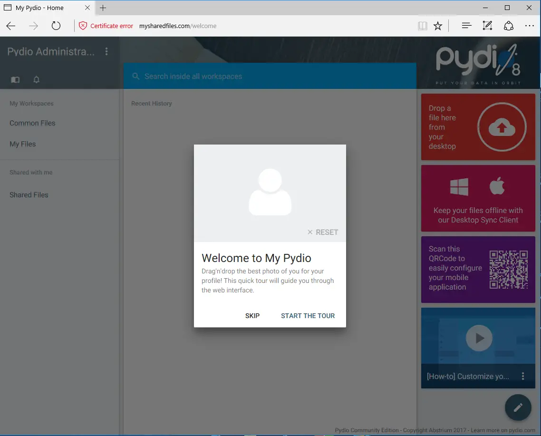Click the Certificate error shield icon

[x=83, y=26]
